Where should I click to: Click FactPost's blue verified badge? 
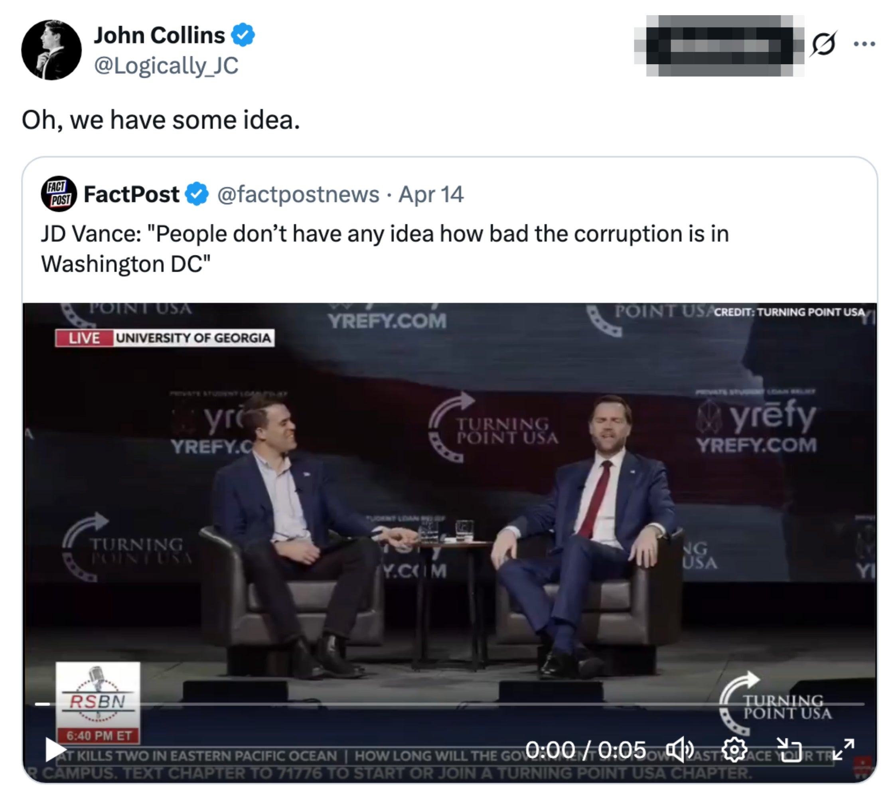coord(197,194)
